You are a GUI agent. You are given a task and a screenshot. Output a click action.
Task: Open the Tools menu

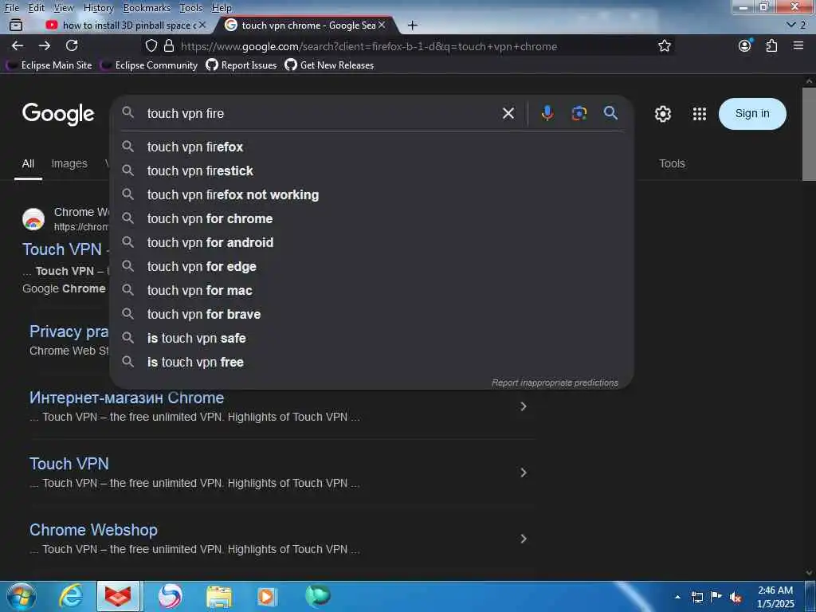point(191,8)
